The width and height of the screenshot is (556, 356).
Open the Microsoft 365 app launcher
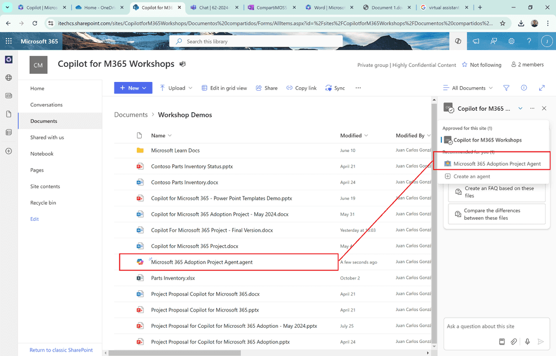(9, 41)
